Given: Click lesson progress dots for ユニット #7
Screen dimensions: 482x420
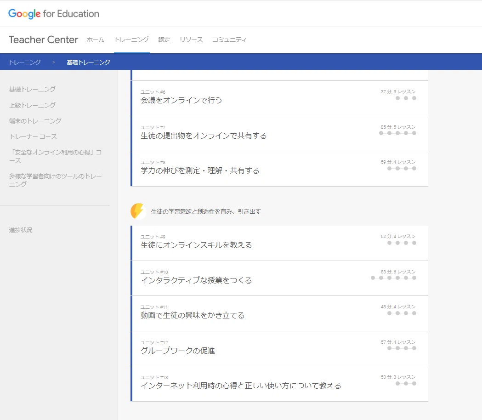Looking at the screenshot, I should click(397, 133).
